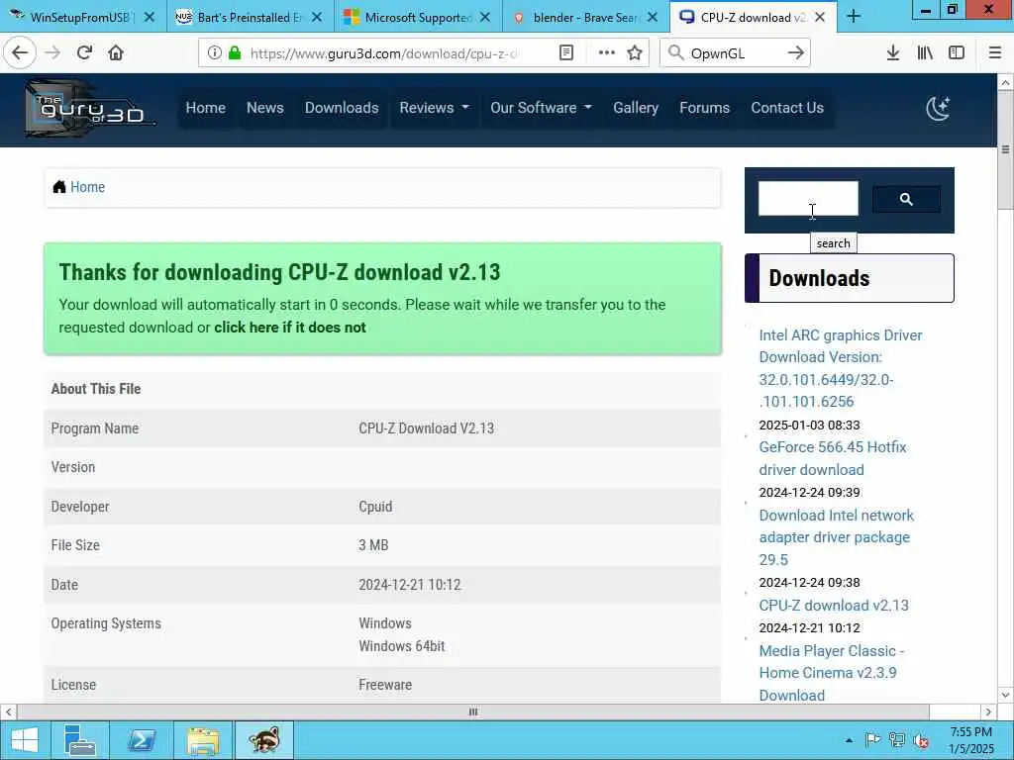Image resolution: width=1014 pixels, height=760 pixels.
Task: Open Download Intel network adapter driver link
Action: pyautogui.click(x=836, y=537)
